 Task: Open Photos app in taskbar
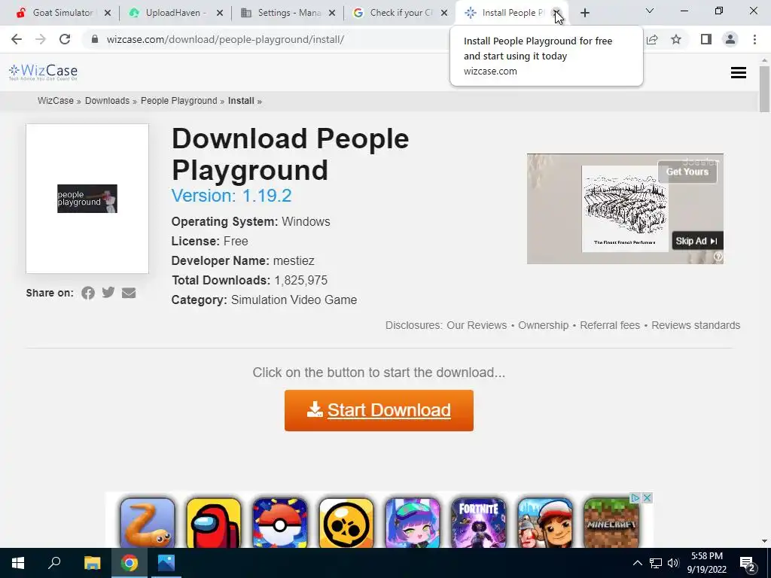coord(166,563)
